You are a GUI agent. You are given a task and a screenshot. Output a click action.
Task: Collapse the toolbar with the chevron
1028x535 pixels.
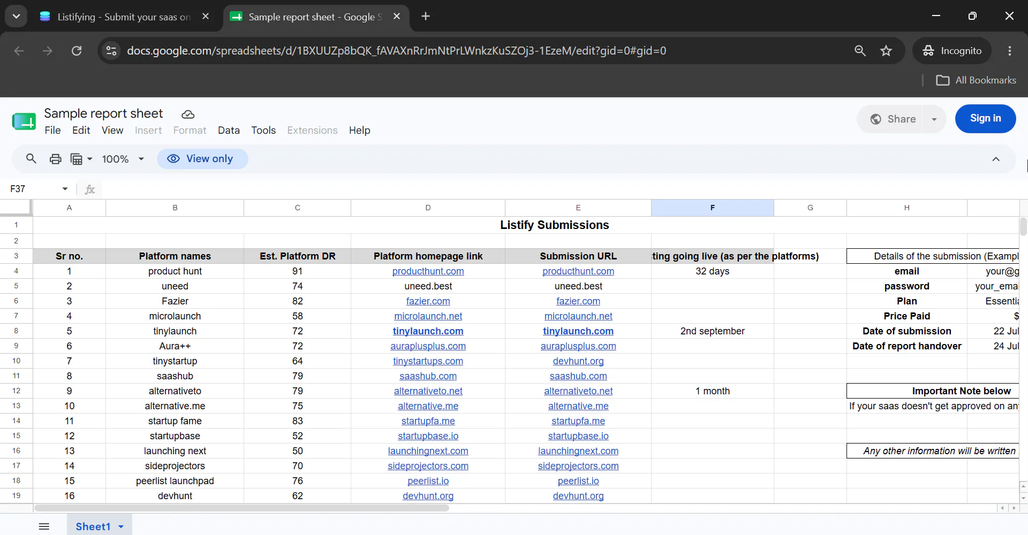[x=996, y=159]
